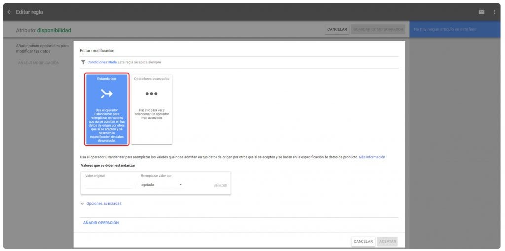This screenshot has width=505, height=251.
Task: Click the ACEPTAR button
Action: 388,241
